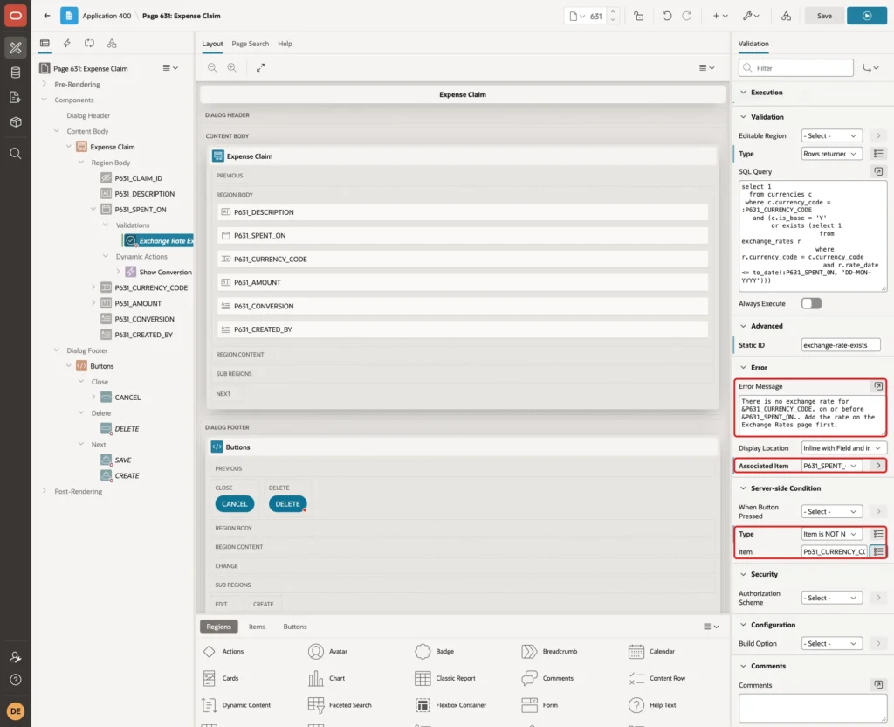The image size is (894, 727).
Task: Click the Save button
Action: [824, 16]
